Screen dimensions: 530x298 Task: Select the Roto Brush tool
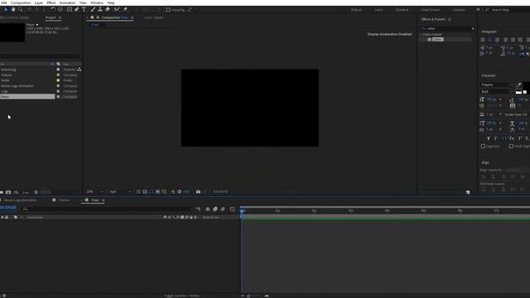click(117, 10)
